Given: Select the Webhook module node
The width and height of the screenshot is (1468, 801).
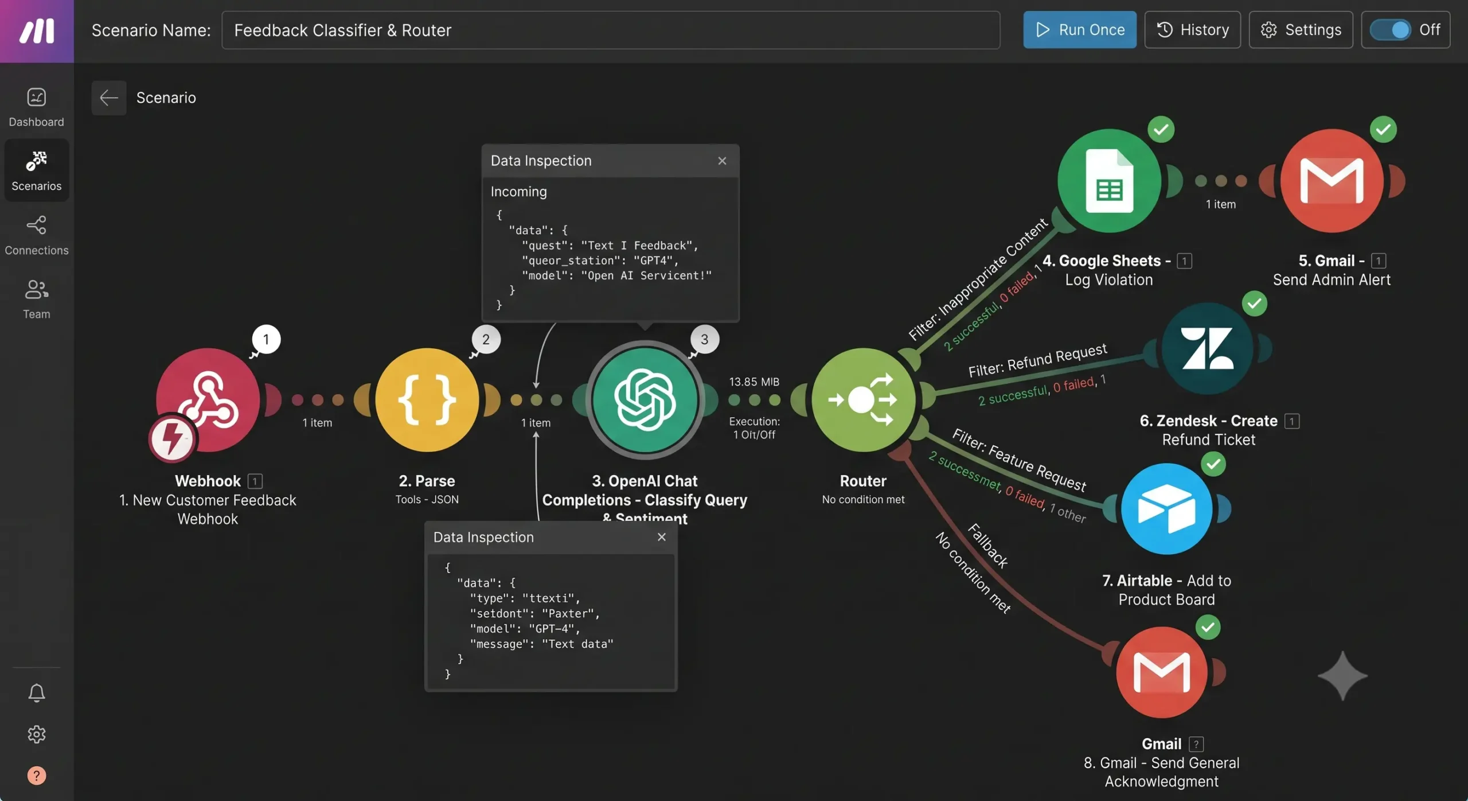Looking at the screenshot, I should [208, 400].
